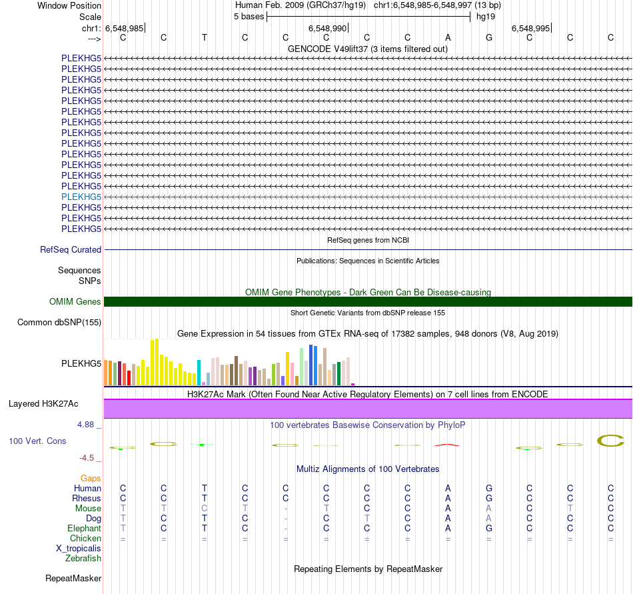Open the OMIM Gene Phenotypes track title
633x594 pixels.
coord(368,292)
